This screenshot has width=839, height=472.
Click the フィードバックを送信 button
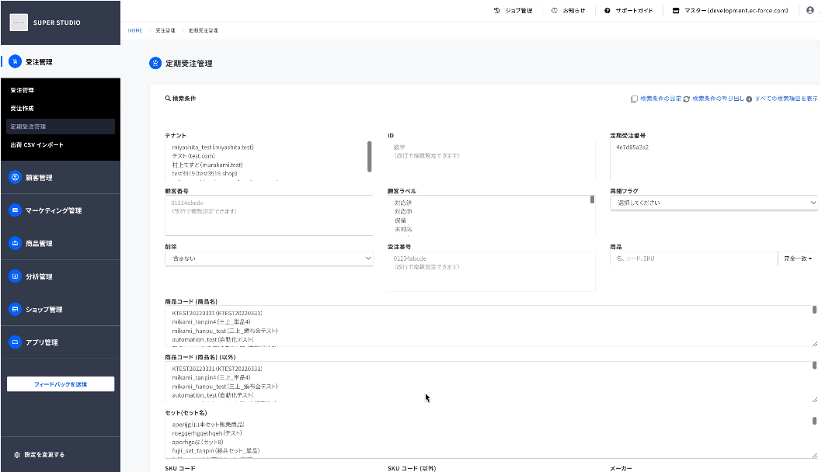tap(61, 383)
